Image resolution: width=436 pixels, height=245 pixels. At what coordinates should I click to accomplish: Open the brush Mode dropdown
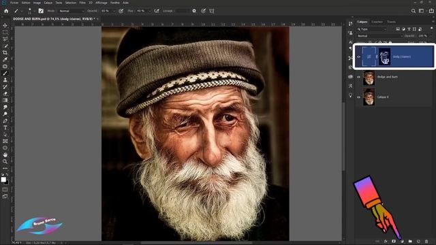point(72,11)
